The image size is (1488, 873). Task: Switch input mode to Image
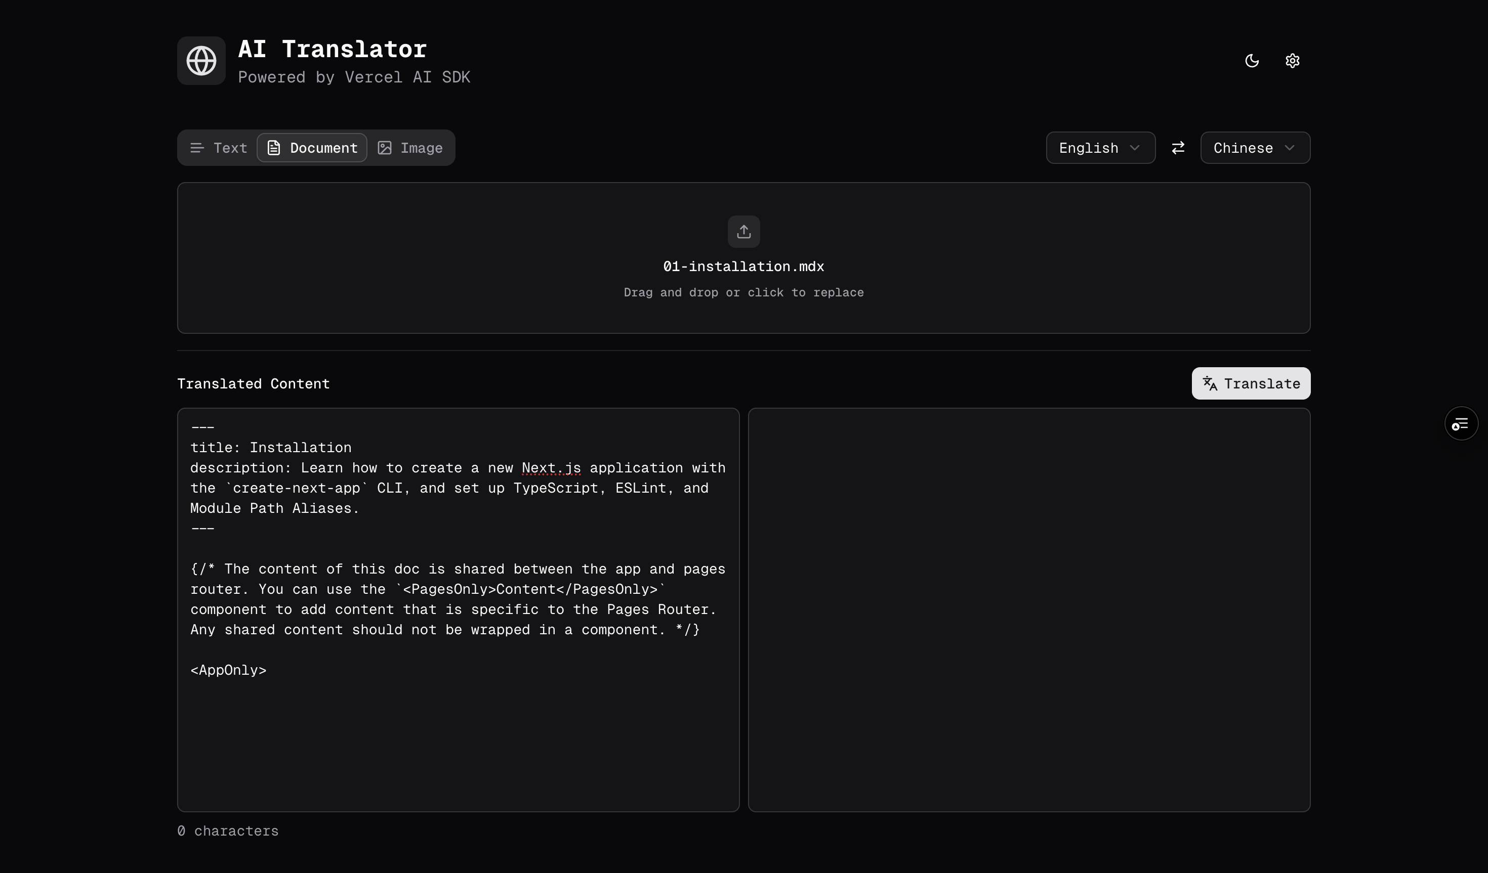411,148
